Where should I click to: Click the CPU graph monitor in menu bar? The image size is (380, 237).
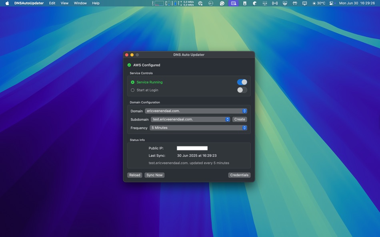pyautogui.click(x=159, y=3)
